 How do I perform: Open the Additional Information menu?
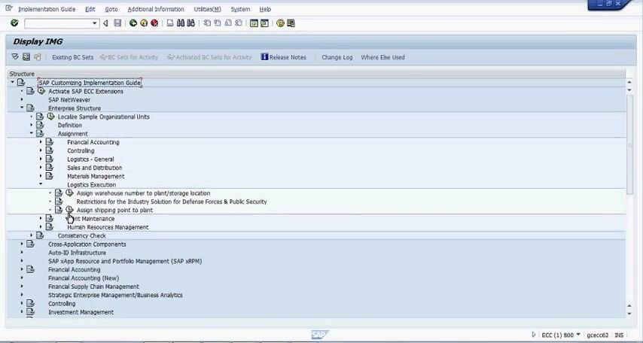pyautogui.click(x=156, y=9)
